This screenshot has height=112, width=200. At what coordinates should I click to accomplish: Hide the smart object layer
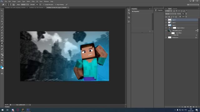click(166, 30)
